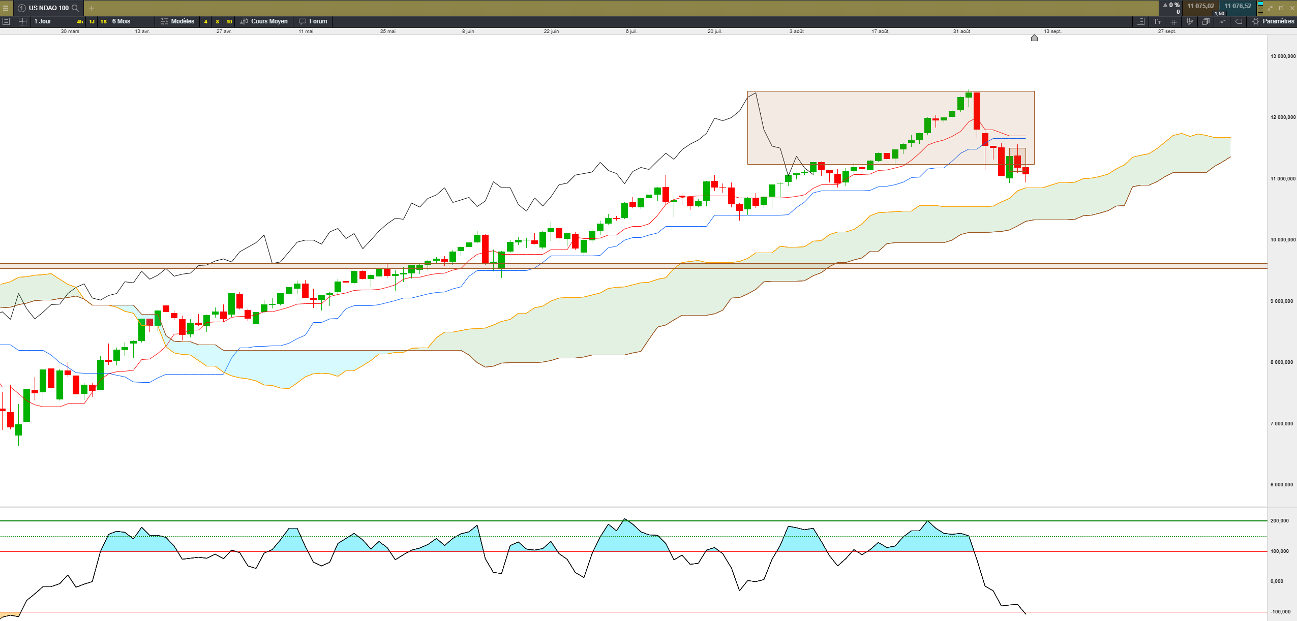Click the sell price 11 075,02 box
Screen dimensions: 1297x621
click(x=1200, y=7)
